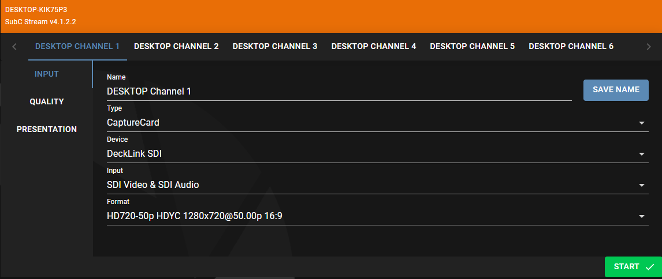Open the PRESENTATION settings section
Viewport: 662px width, 279px height.
pos(47,129)
